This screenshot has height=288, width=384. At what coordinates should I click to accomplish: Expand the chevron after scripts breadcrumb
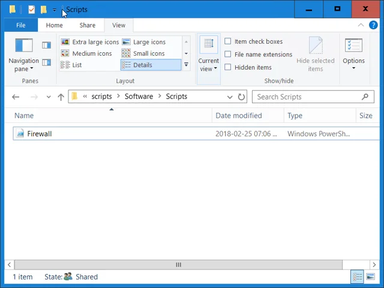click(x=119, y=96)
